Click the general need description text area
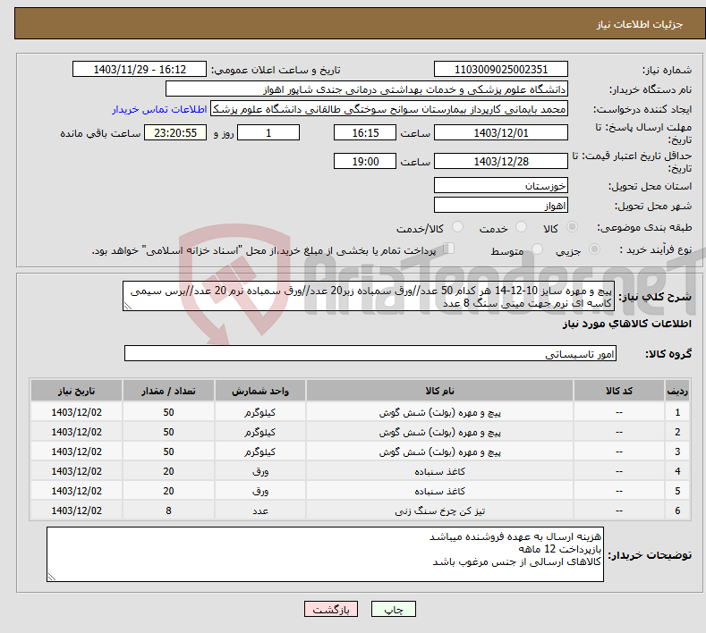Viewport: 706px width, 633px height. tap(369, 296)
